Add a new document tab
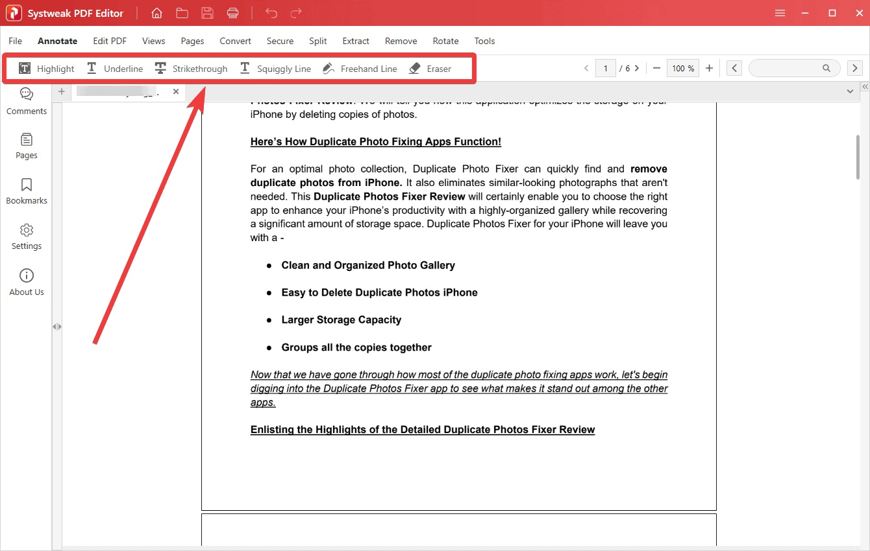The width and height of the screenshot is (870, 551). click(x=62, y=91)
